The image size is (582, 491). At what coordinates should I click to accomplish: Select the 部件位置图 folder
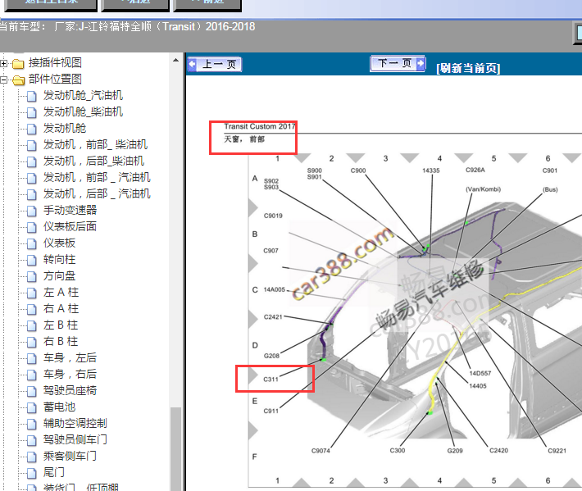point(55,79)
